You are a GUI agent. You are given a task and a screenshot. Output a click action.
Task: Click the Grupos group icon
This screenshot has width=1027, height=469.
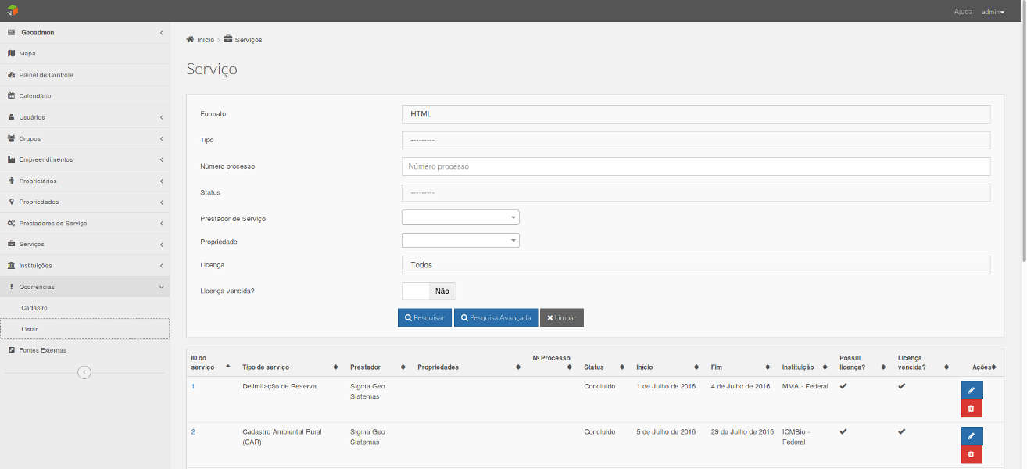(x=11, y=138)
